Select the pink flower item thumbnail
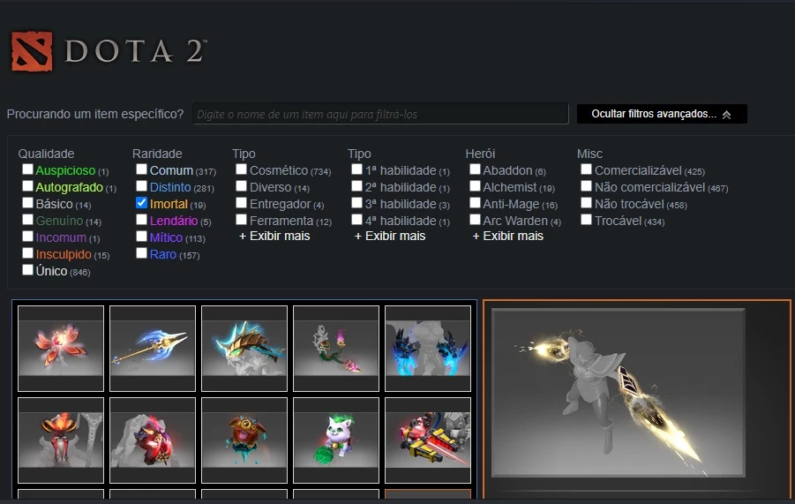 click(61, 349)
